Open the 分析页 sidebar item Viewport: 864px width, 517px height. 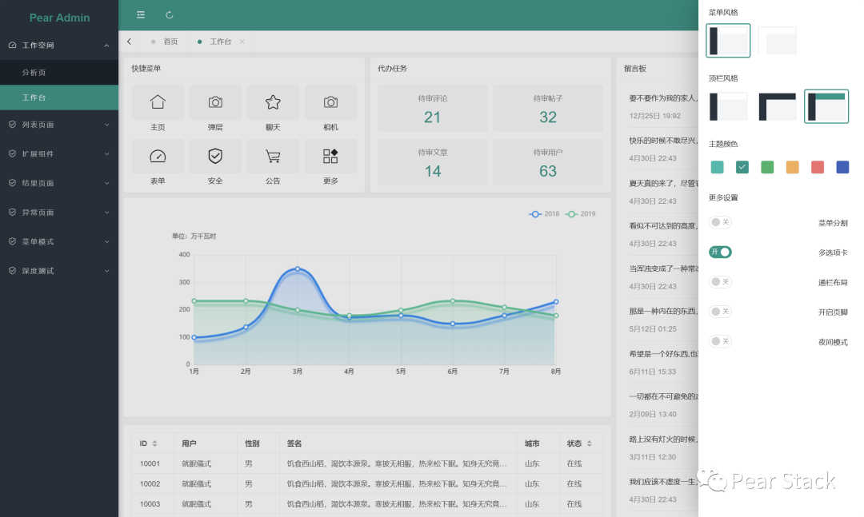click(x=59, y=72)
